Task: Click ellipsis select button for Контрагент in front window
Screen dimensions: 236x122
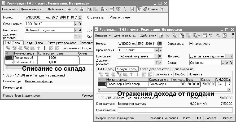Action: point(156,56)
